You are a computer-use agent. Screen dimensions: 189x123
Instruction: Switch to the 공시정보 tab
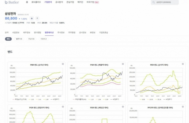[x=83, y=33]
